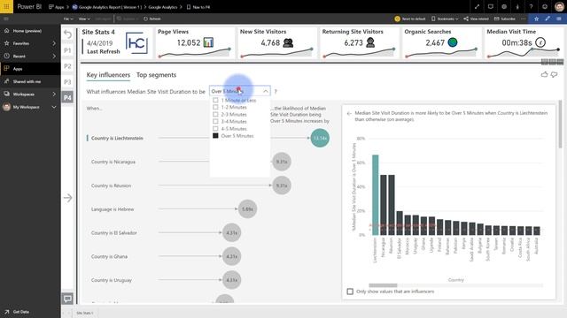
Task: Switch to page P2 button
Action: (x=67, y=66)
